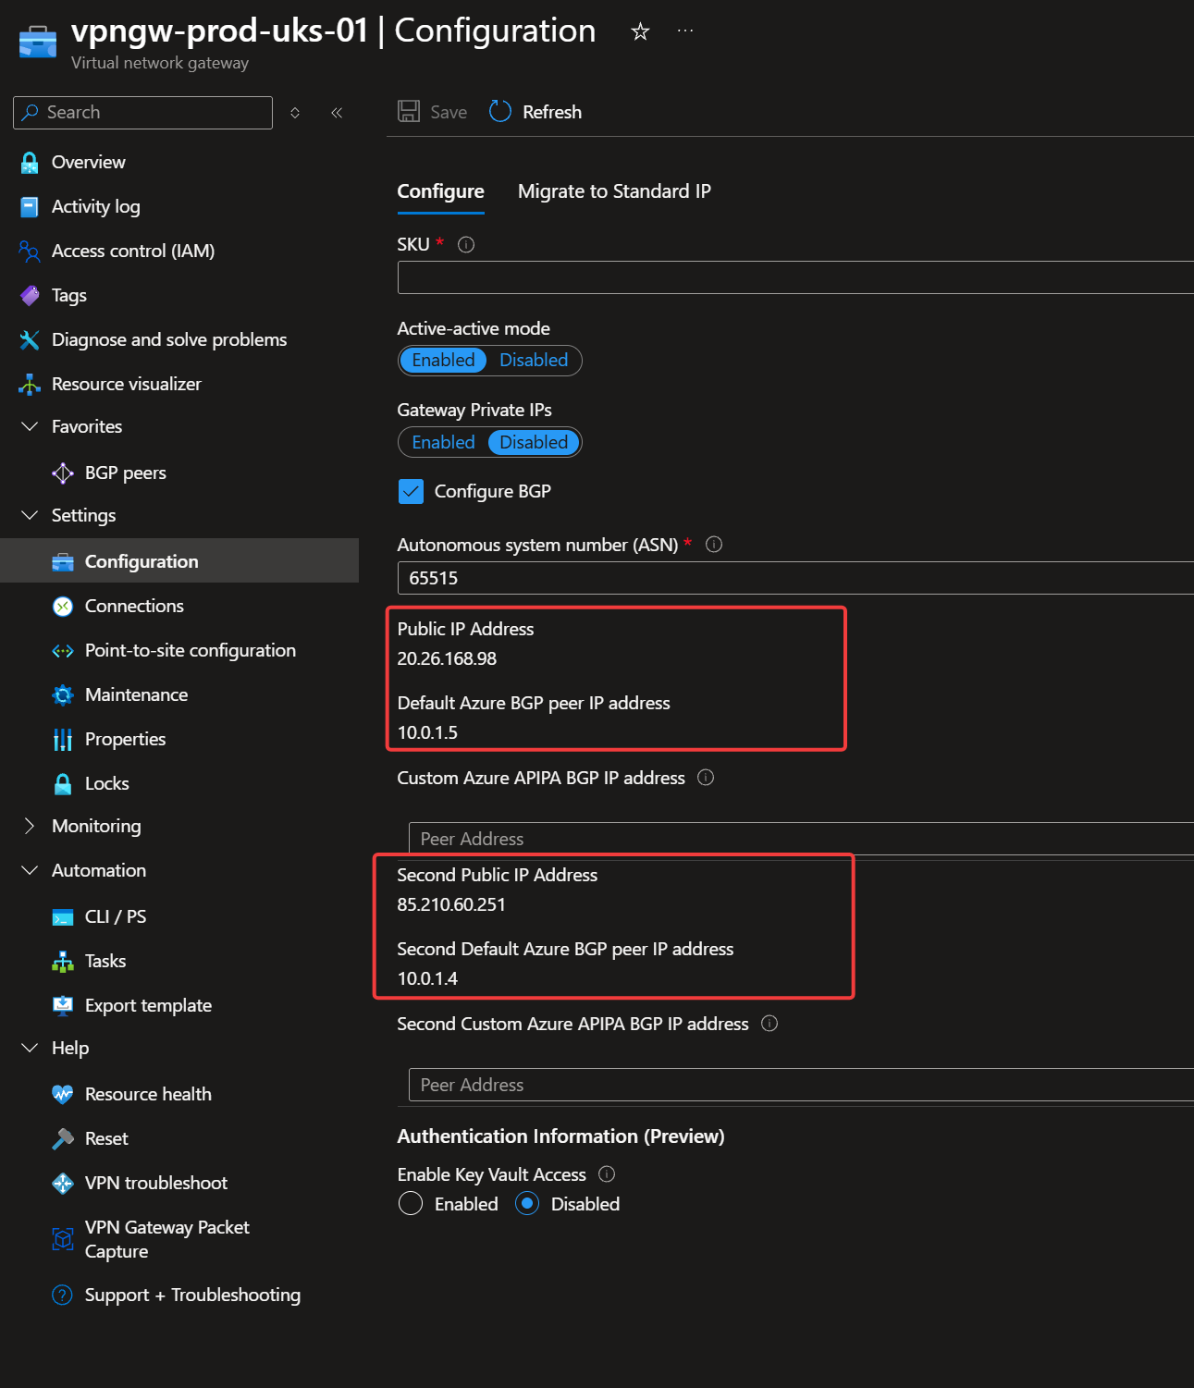The width and height of the screenshot is (1194, 1388).
Task: Click the first Custom APIPA Peer Address field
Action: 801,839
